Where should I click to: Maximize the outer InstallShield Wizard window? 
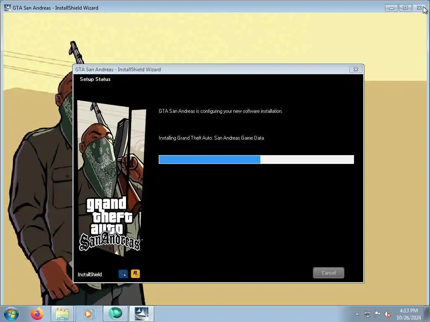(x=405, y=8)
